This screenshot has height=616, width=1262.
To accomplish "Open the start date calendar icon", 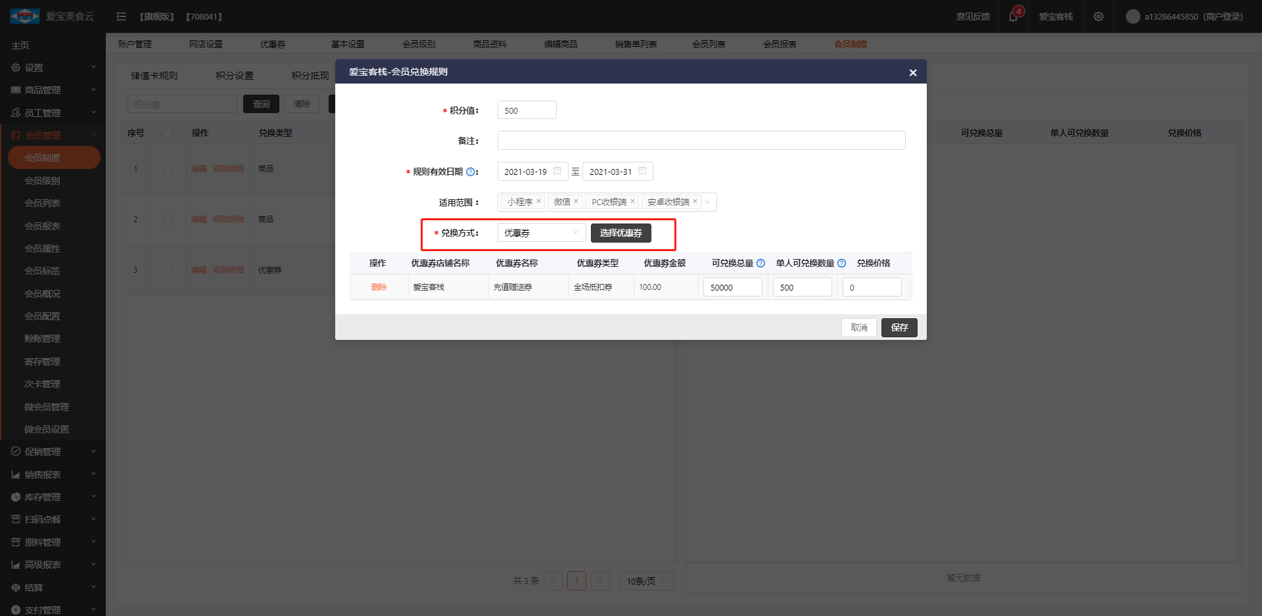I will [x=557, y=171].
